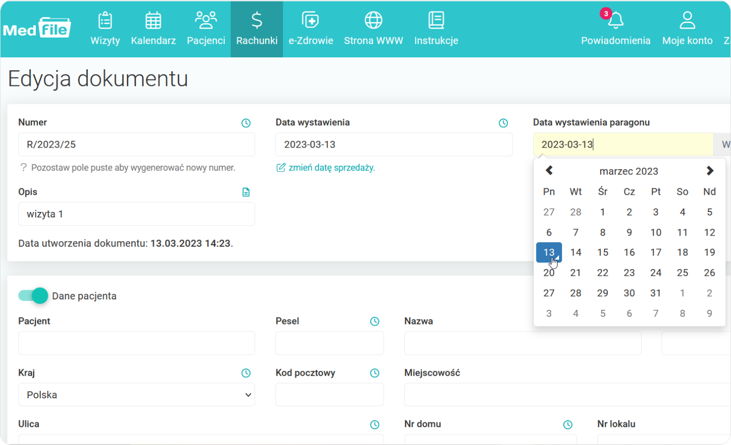Click the Data wystawienia date field
Screen dimensions: 731x445
394,145
